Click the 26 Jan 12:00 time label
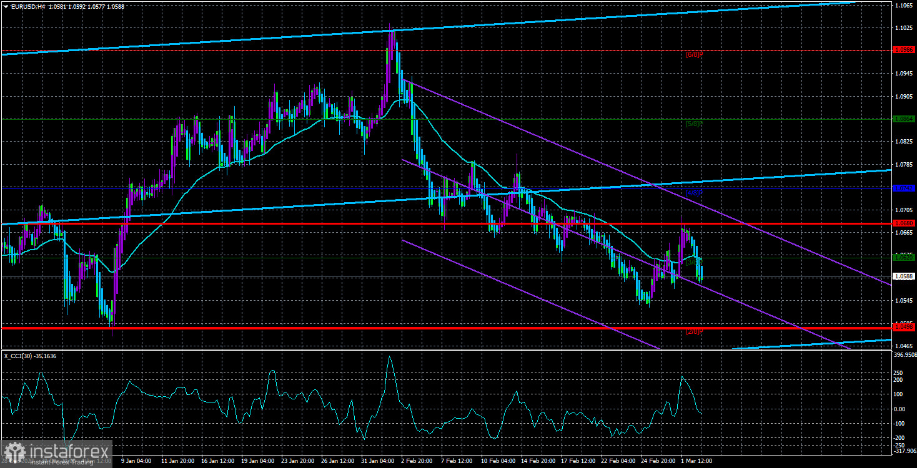Image resolution: width=917 pixels, height=468 pixels. tap(338, 461)
